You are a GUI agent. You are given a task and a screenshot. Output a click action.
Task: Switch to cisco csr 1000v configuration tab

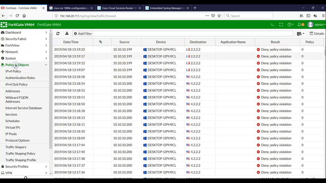click(x=71, y=8)
